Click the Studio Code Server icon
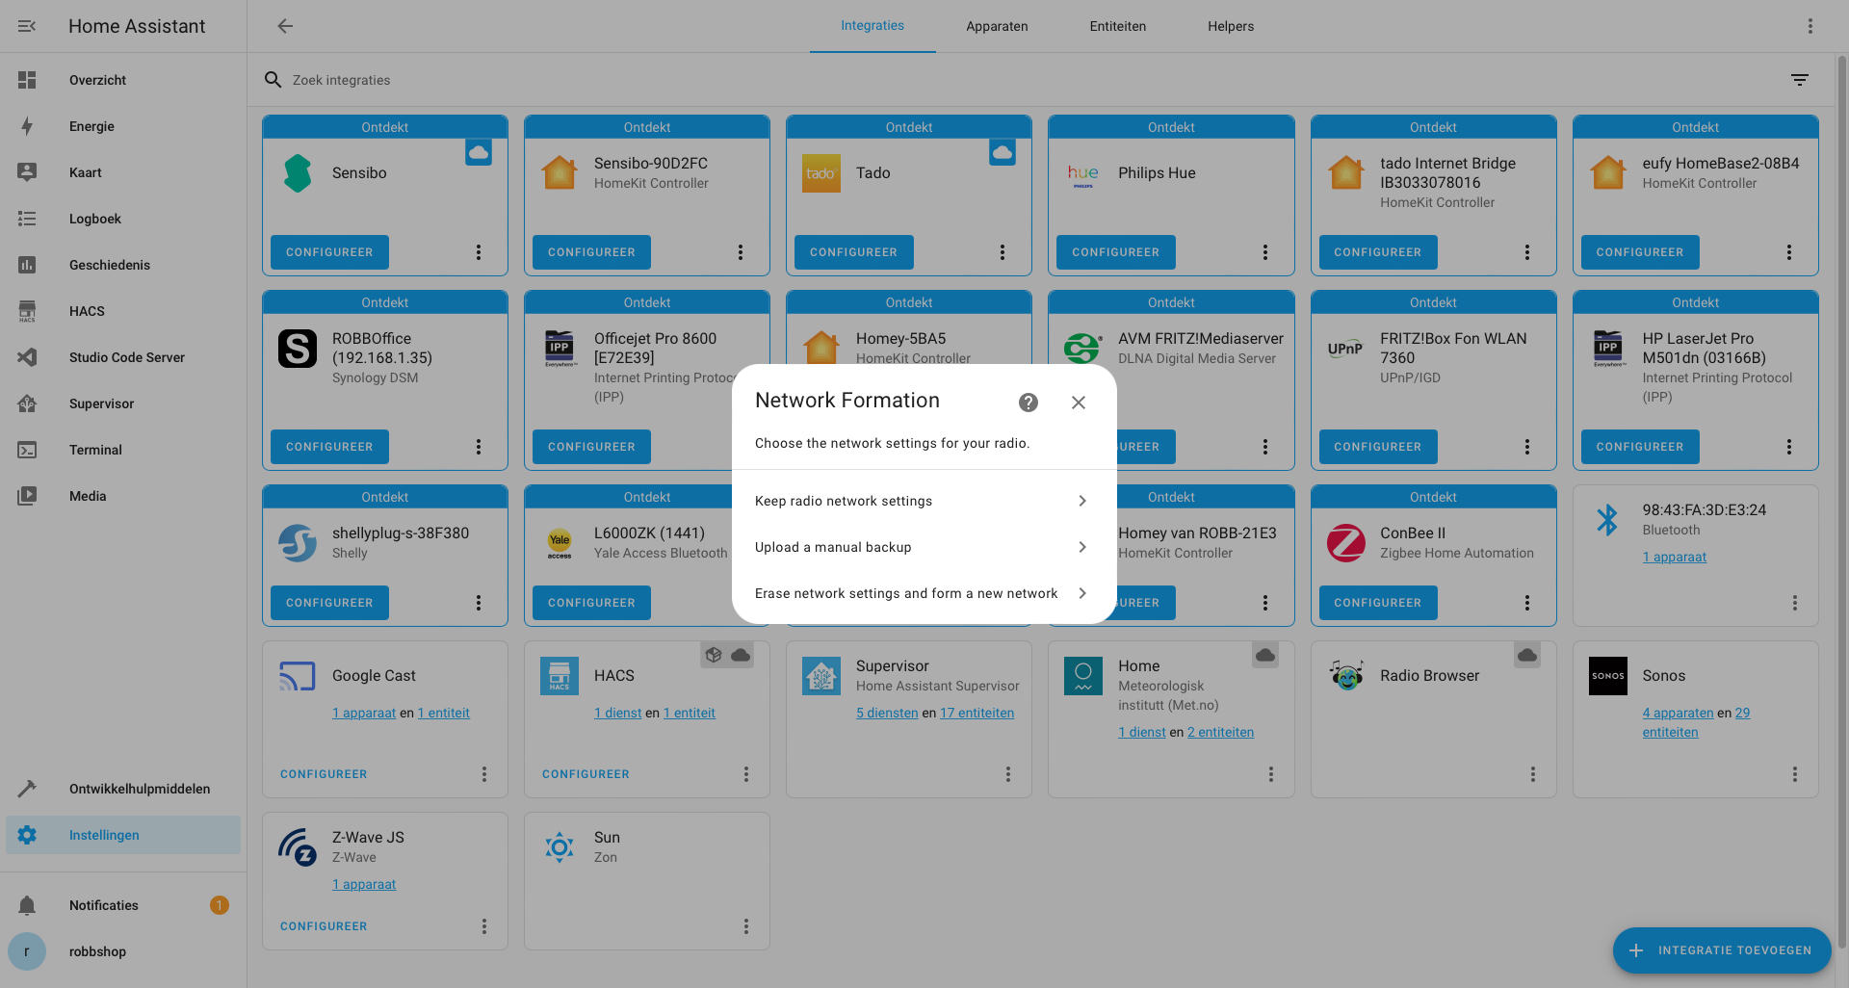This screenshot has height=988, width=1849. click(x=27, y=357)
